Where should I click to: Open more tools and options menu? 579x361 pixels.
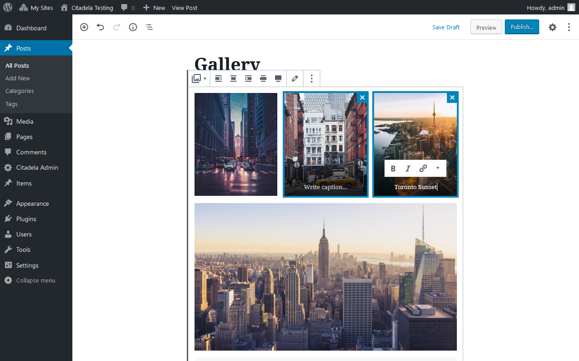point(569,27)
